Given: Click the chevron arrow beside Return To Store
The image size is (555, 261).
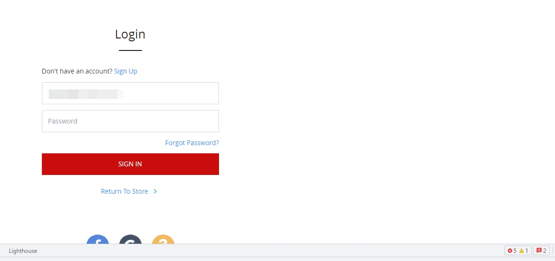Looking at the screenshot, I should (x=155, y=191).
